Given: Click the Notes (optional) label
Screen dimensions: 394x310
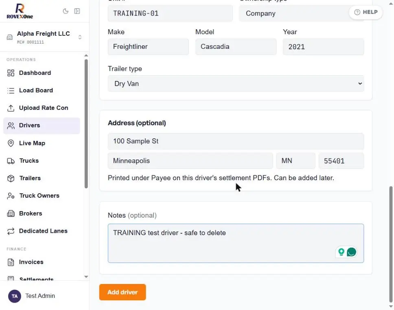Looking at the screenshot, I should pyautogui.click(x=132, y=216).
